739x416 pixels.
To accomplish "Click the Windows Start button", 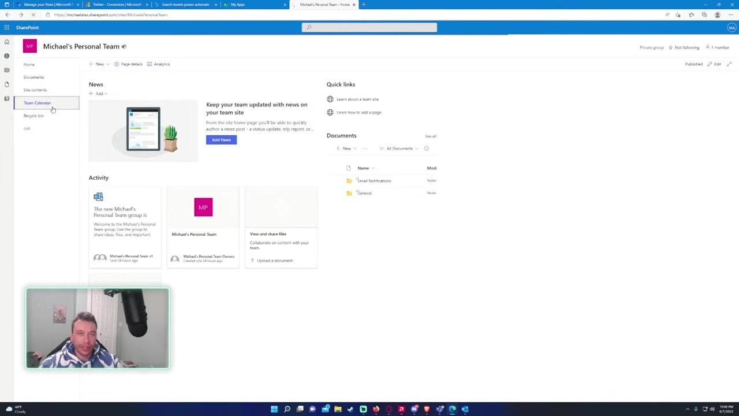I will tap(274, 409).
